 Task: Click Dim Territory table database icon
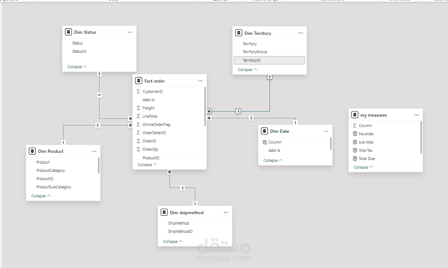pos(239,33)
